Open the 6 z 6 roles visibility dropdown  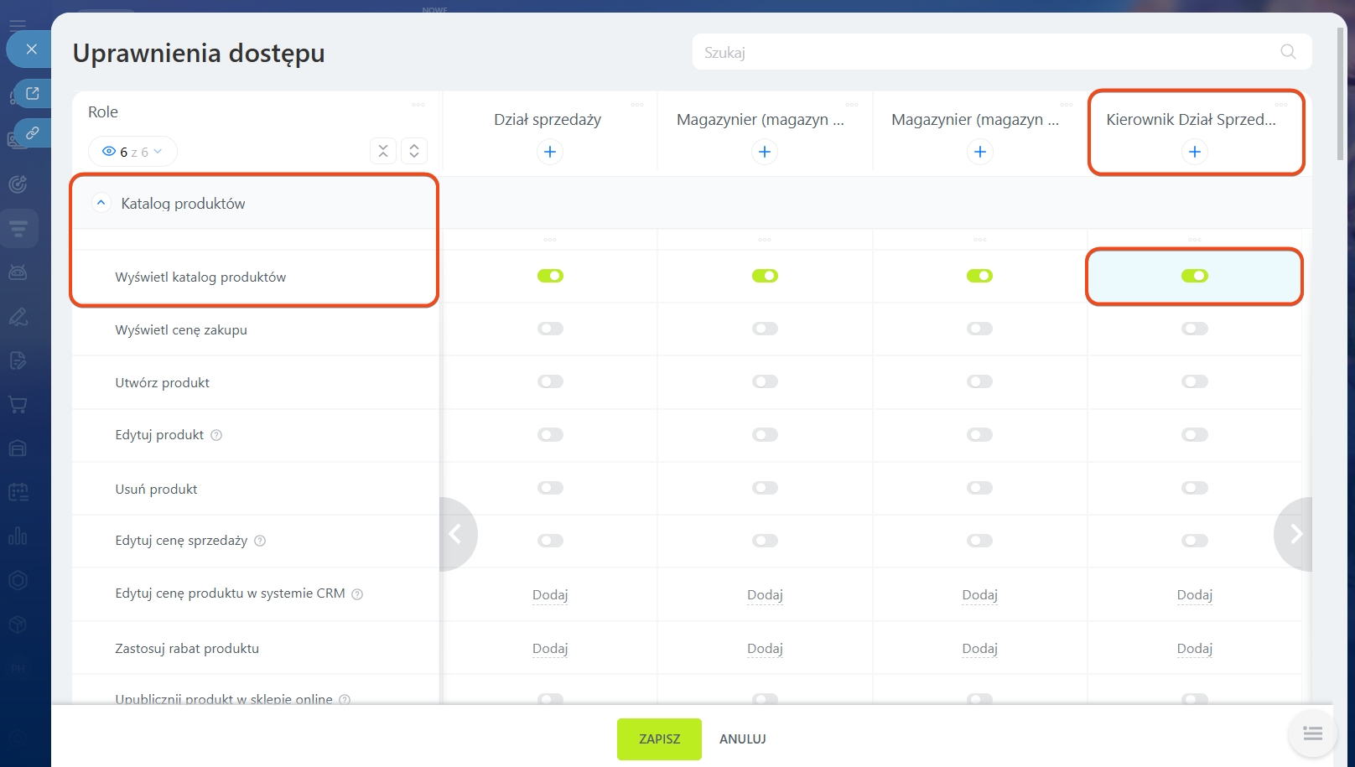pos(132,152)
